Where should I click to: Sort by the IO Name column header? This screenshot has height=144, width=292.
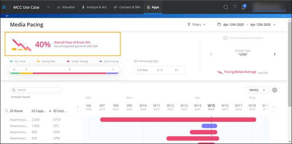[16, 111]
